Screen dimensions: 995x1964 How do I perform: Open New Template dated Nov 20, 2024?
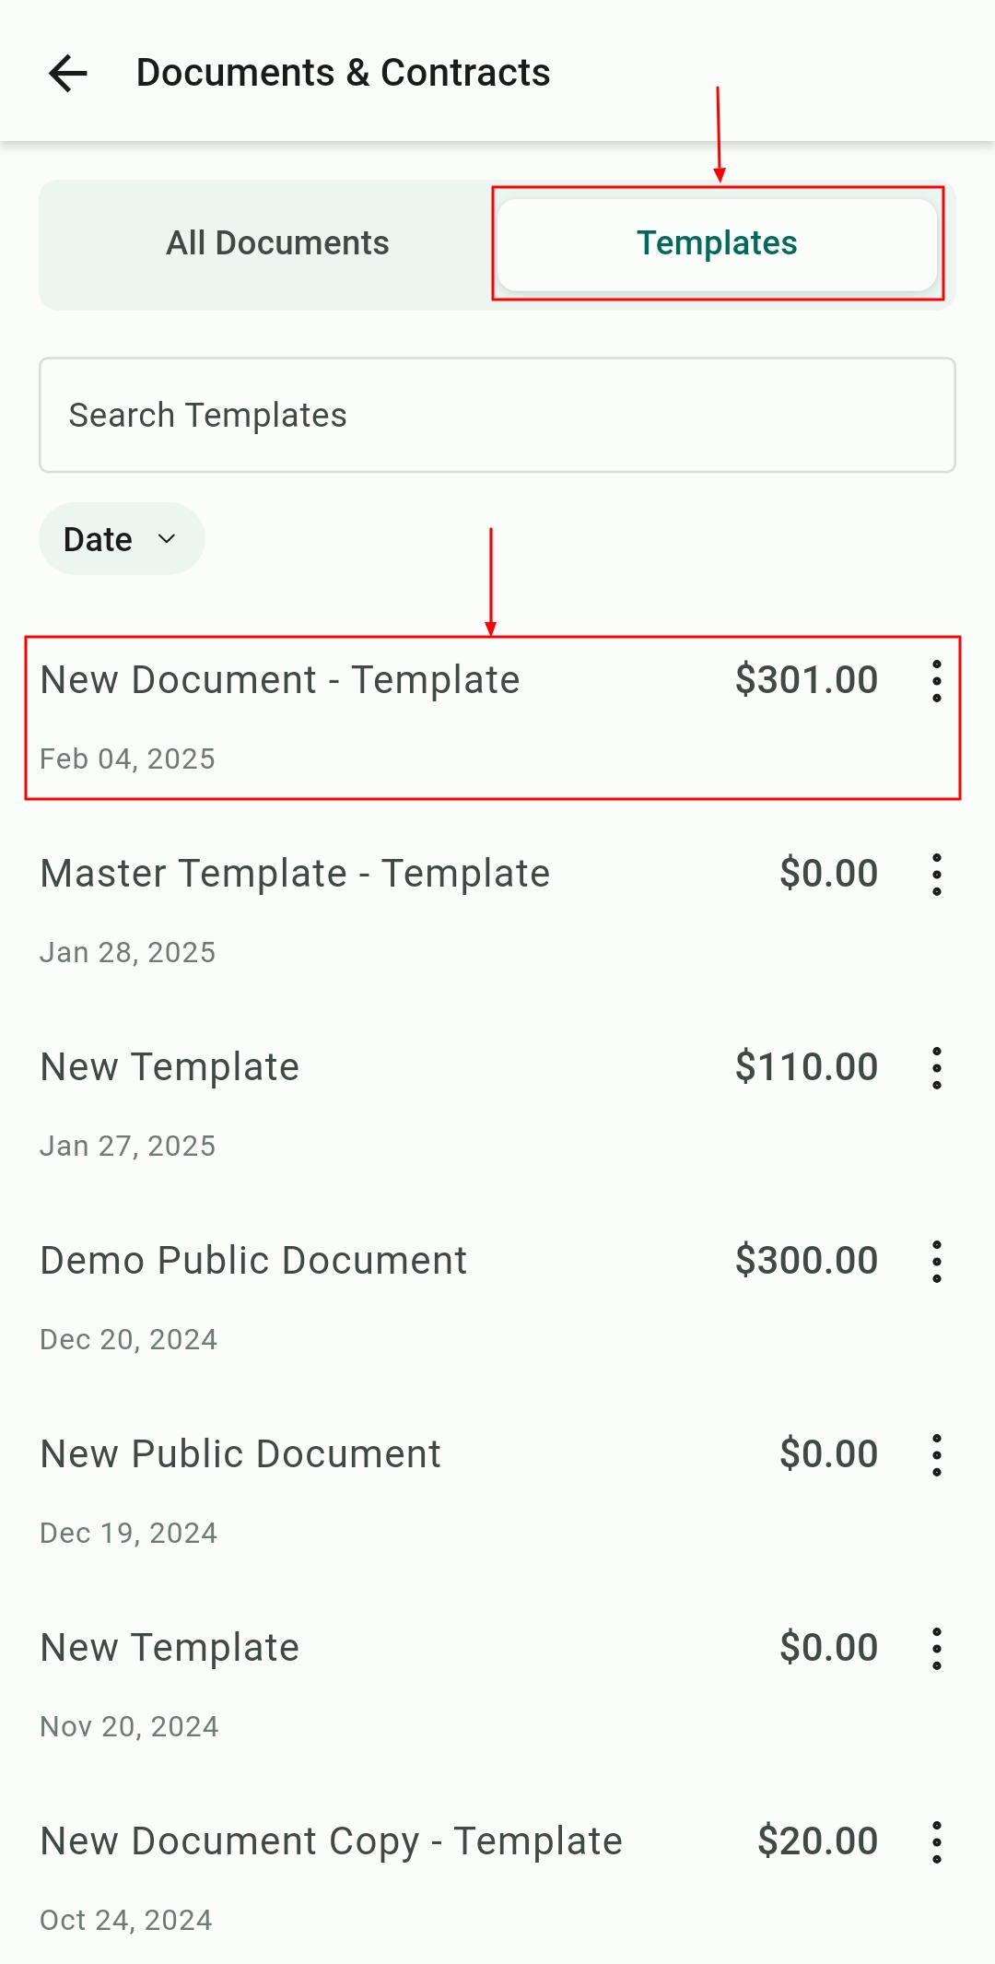[170, 1649]
